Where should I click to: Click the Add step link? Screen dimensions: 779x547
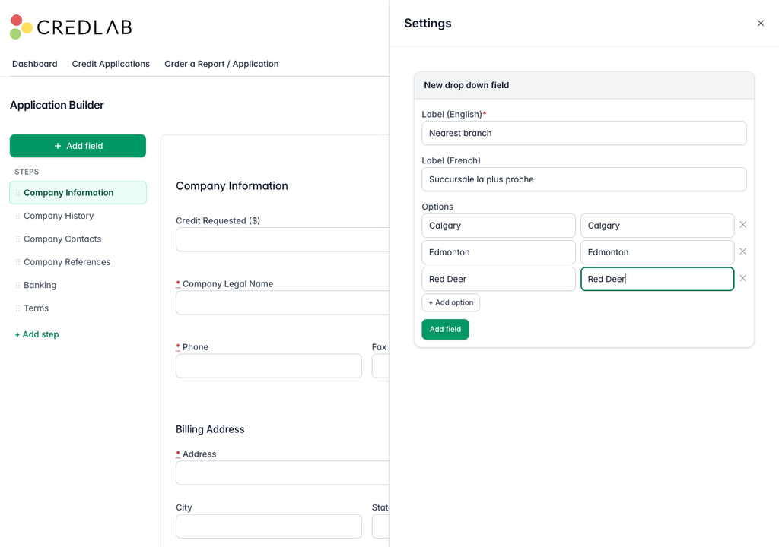pyautogui.click(x=37, y=334)
